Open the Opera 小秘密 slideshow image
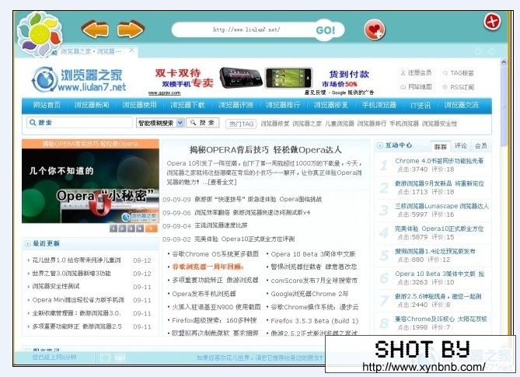The image size is (520, 377). point(90,185)
